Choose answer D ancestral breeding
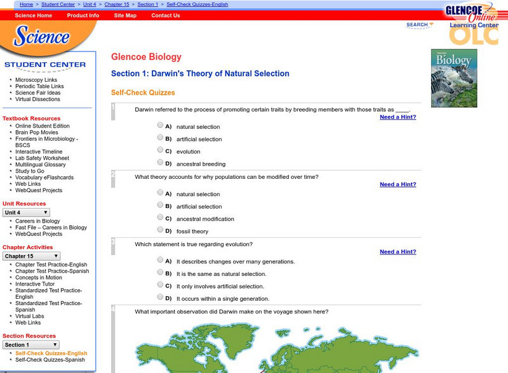Image resolution: width=508 pixels, height=373 pixels. (160, 162)
